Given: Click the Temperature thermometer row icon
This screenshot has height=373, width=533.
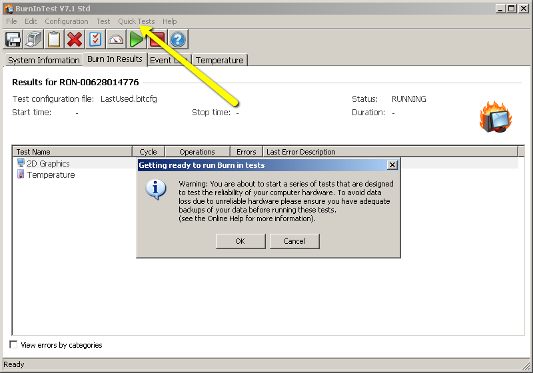Looking at the screenshot, I should [x=21, y=175].
